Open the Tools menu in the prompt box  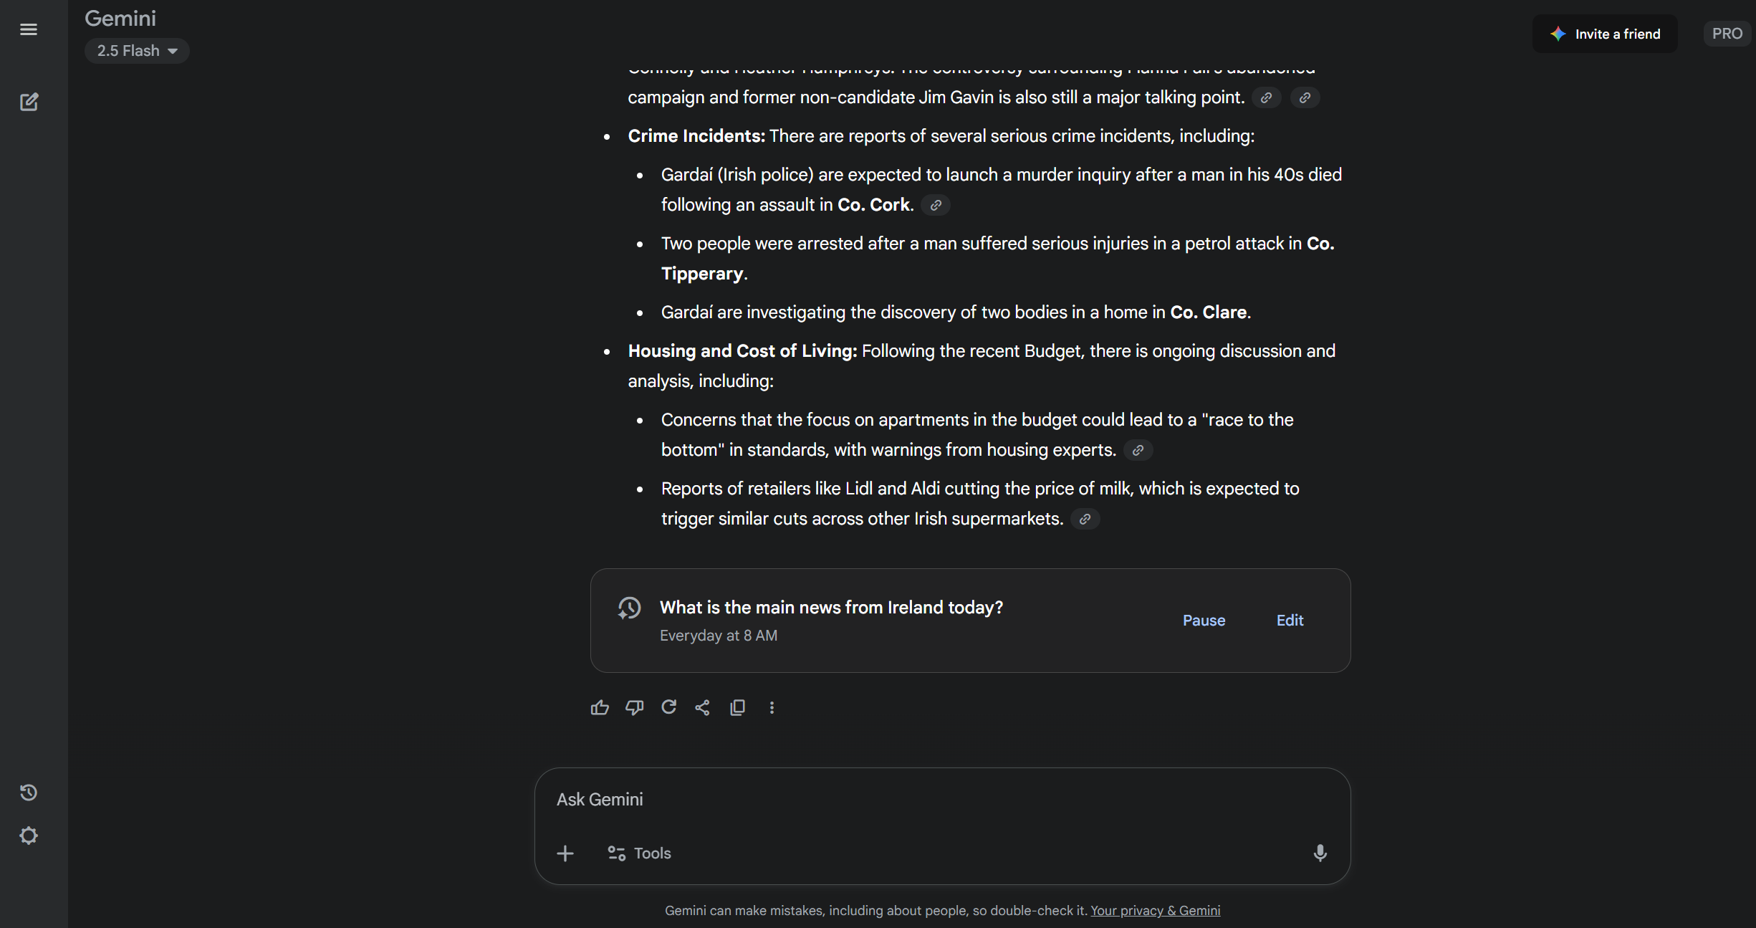(640, 853)
